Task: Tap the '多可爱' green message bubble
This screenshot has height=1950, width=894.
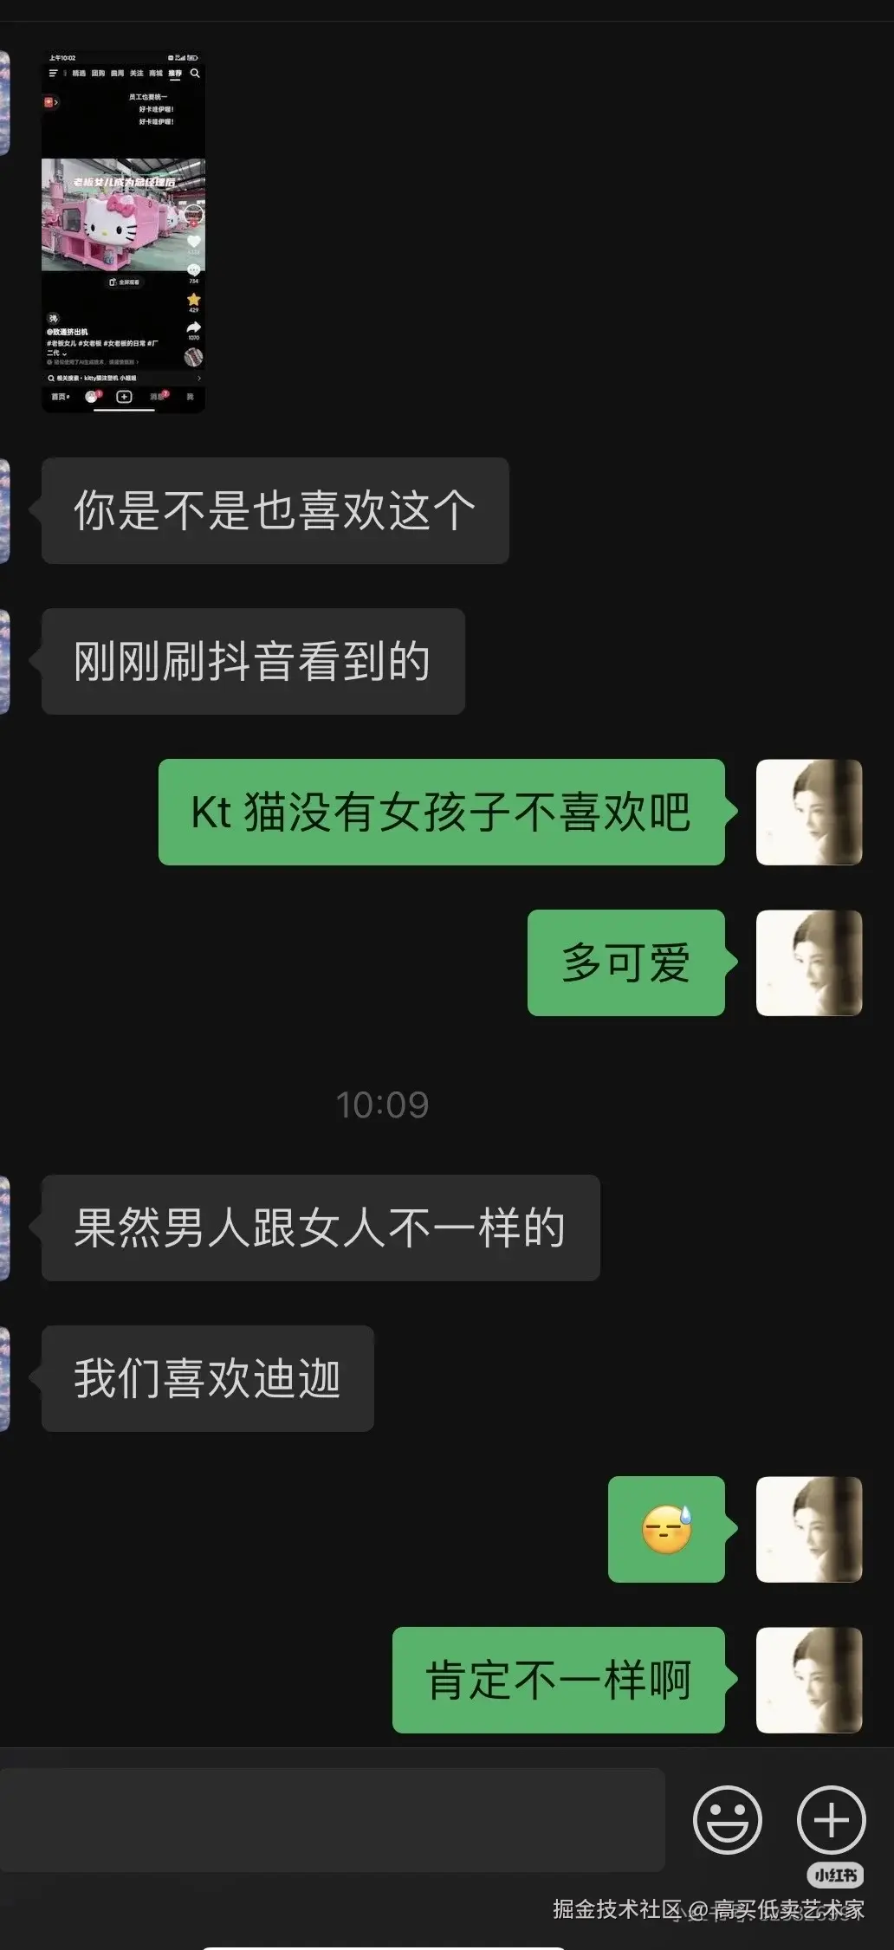Action: [x=626, y=962]
